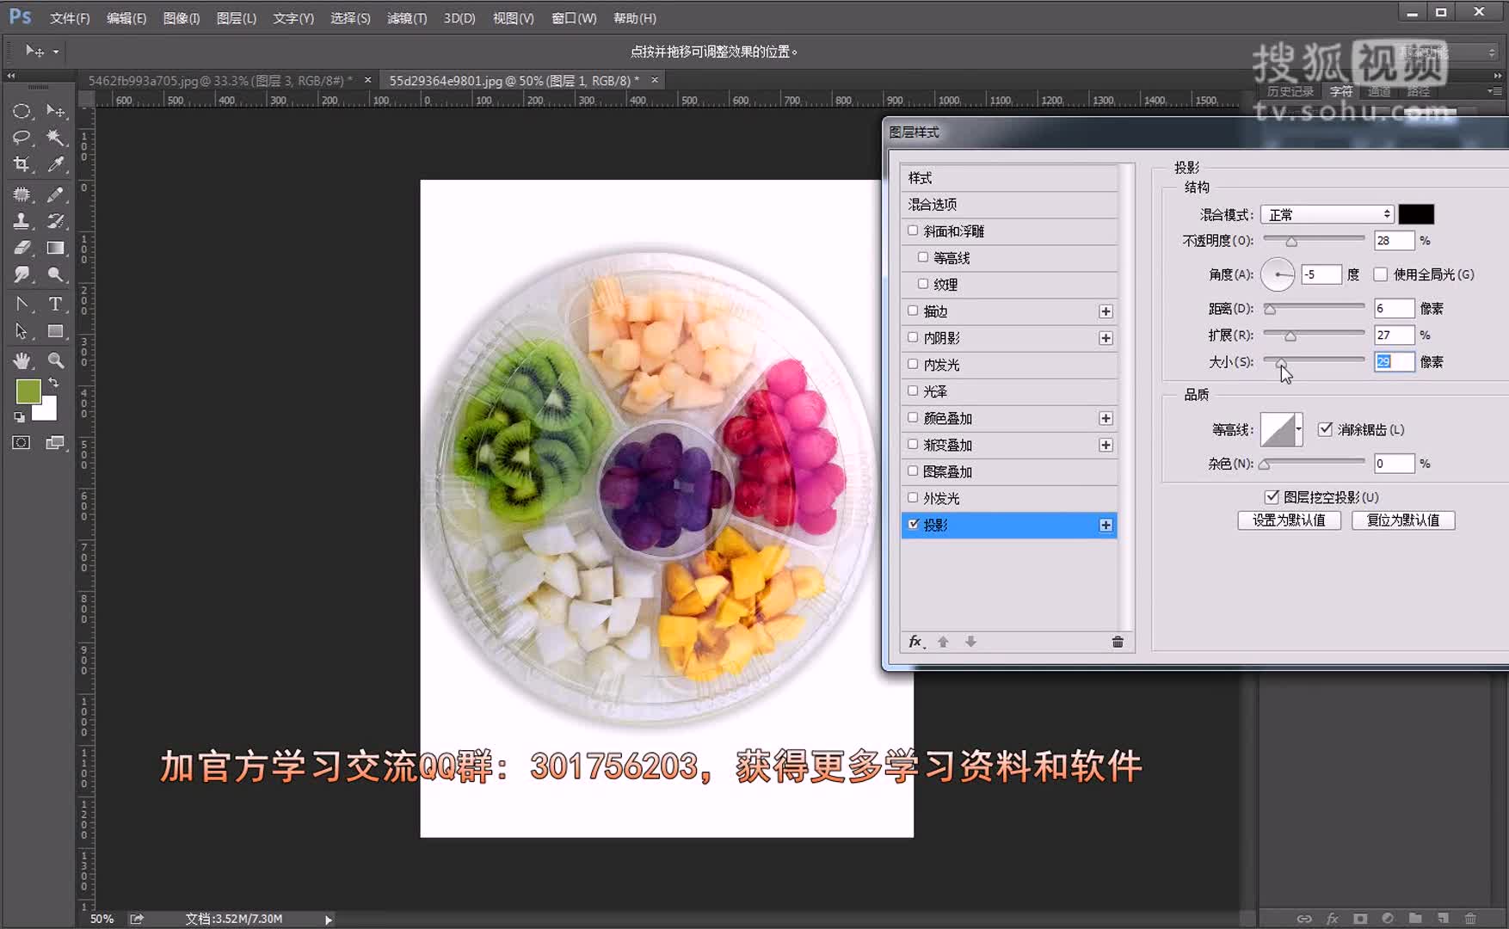Open 滤镜(T) menu
This screenshot has width=1509, height=929.
point(407,18)
